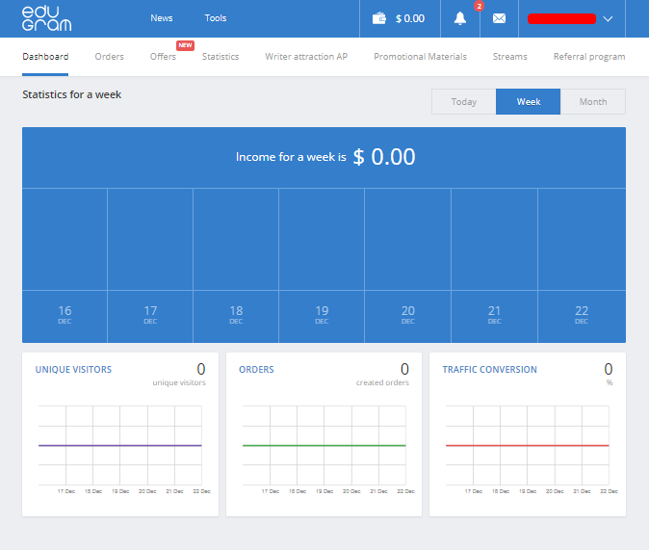Click the TRAFFIC CONVERSION heading
The height and width of the screenshot is (550, 649).
tap(489, 370)
